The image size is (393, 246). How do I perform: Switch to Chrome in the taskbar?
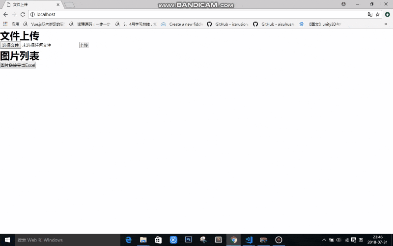(234, 240)
